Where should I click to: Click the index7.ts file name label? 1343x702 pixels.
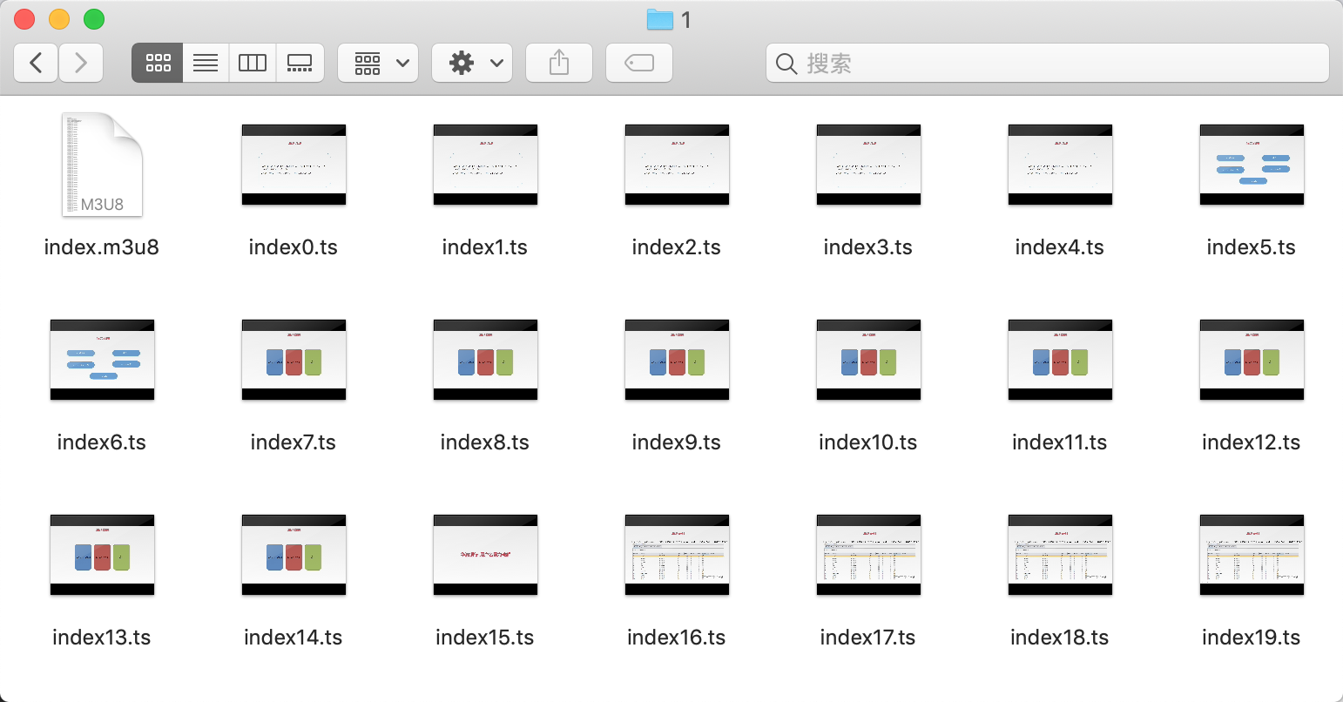[x=294, y=442]
